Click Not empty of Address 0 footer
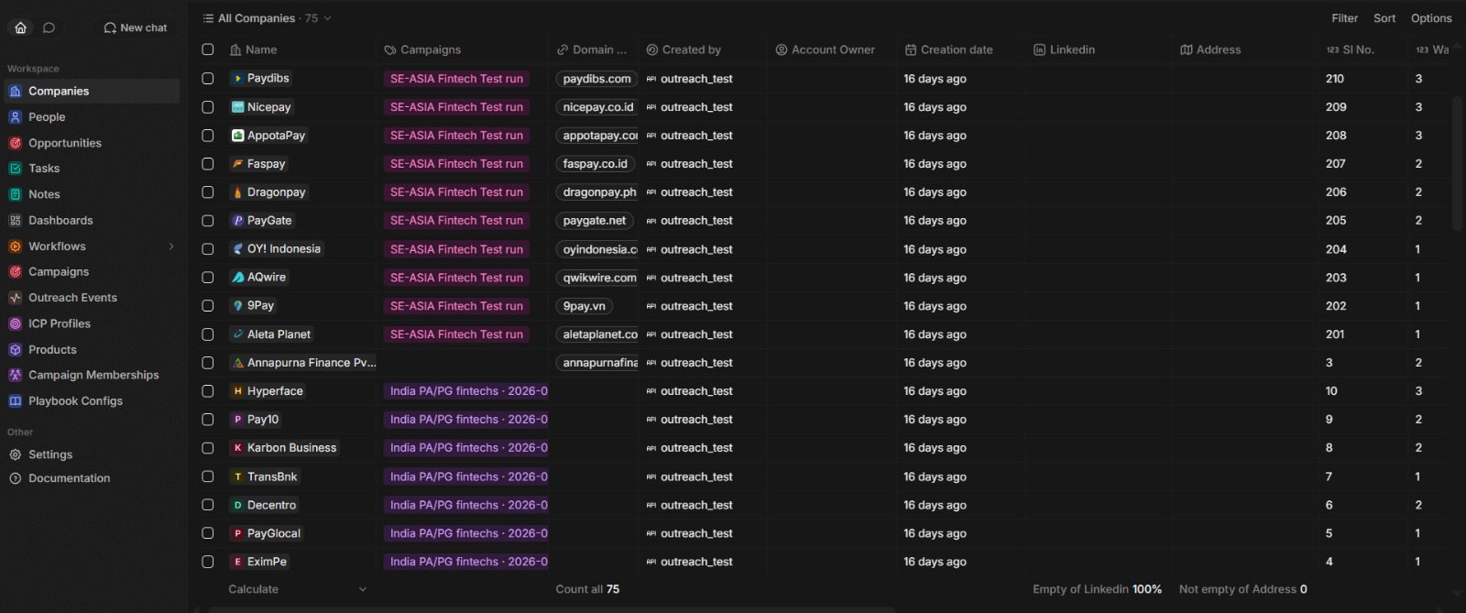This screenshot has width=1466, height=613. tap(1243, 589)
